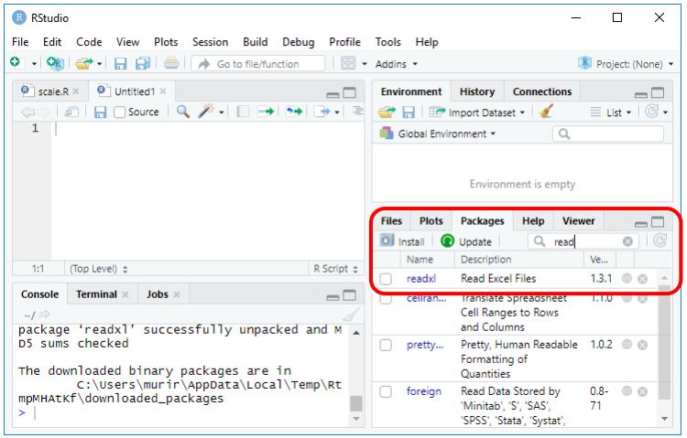Click the Save workspace icon in Environment

(409, 112)
